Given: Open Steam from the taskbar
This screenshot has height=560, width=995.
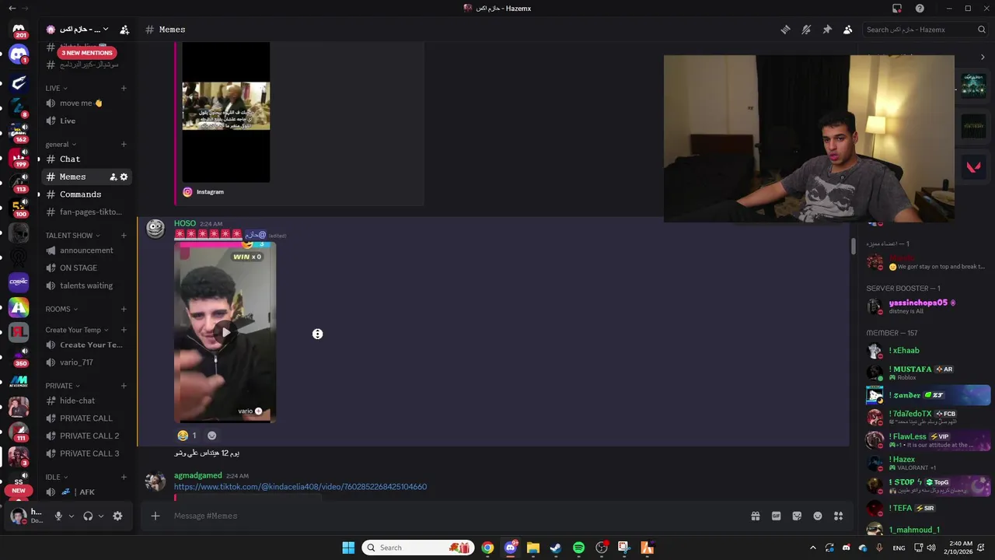Looking at the screenshot, I should coord(556,548).
